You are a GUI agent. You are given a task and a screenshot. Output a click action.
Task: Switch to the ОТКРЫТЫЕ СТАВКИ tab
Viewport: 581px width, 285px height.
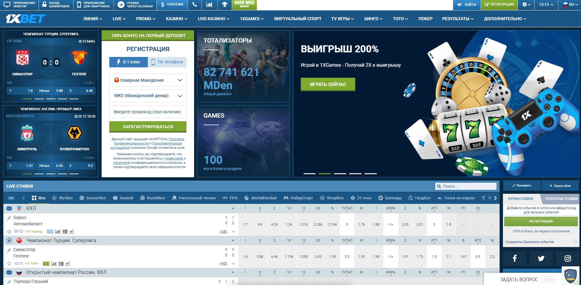click(561, 198)
